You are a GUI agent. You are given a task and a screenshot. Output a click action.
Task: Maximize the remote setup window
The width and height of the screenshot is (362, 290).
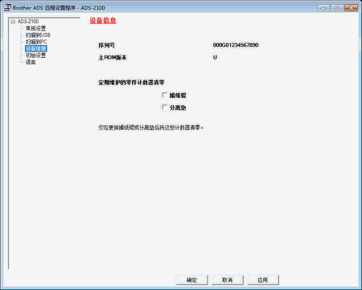(x=337, y=8)
